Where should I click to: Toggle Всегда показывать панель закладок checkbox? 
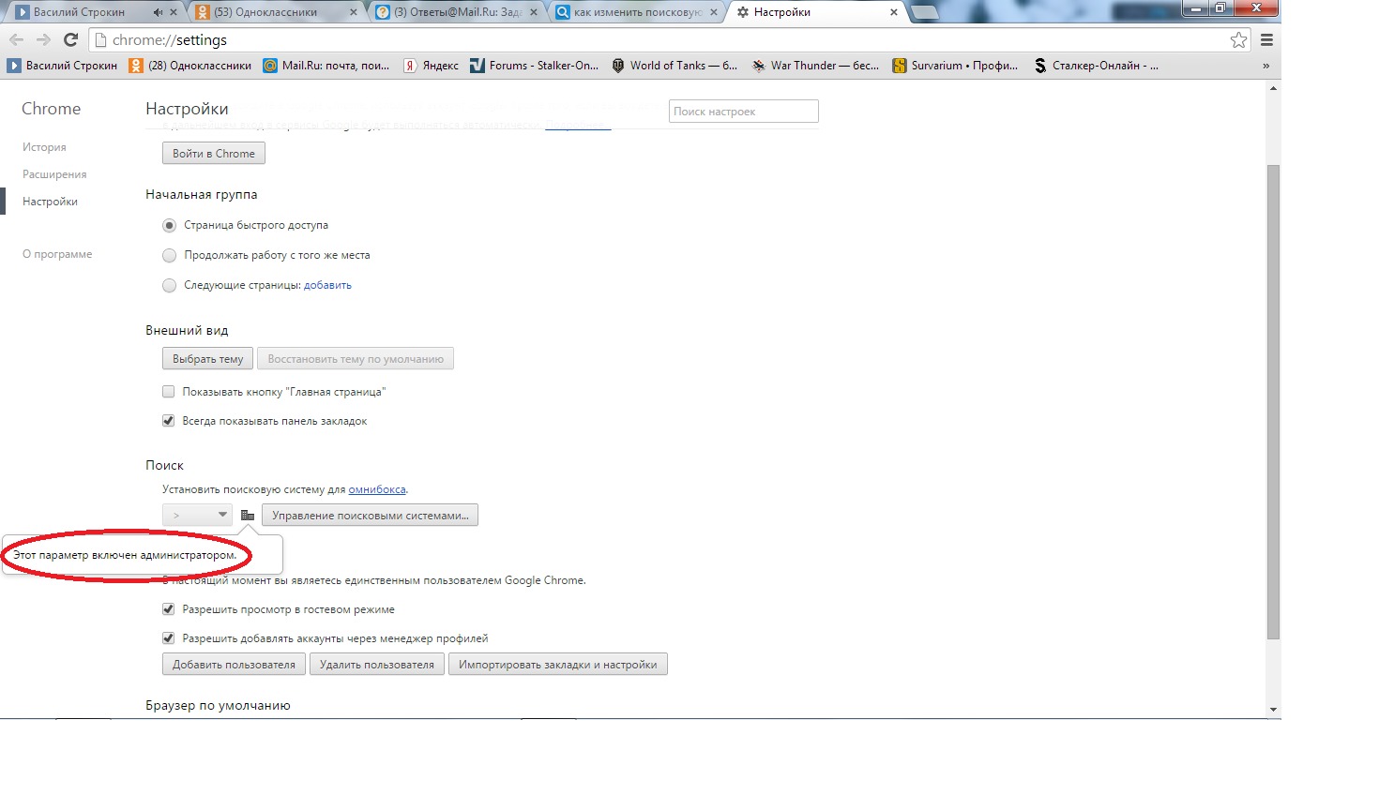169,421
